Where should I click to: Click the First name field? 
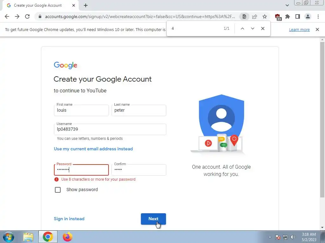[x=81, y=110]
